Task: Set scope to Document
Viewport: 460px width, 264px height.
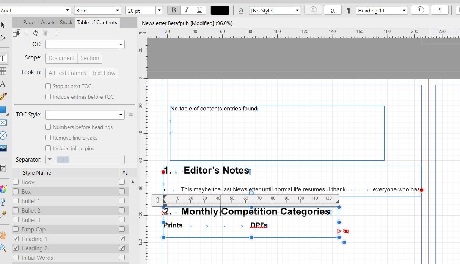Action: coord(61,58)
